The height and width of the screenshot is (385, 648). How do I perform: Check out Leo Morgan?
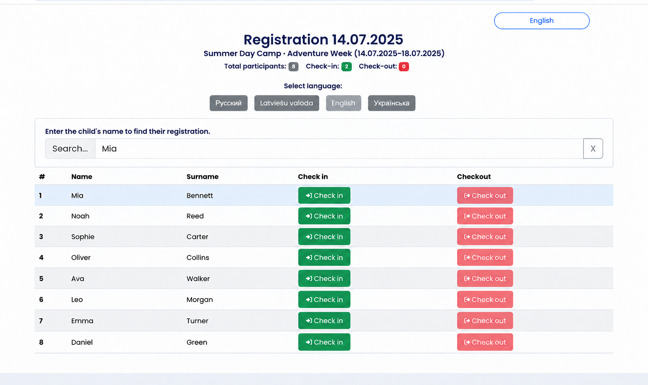tap(485, 300)
